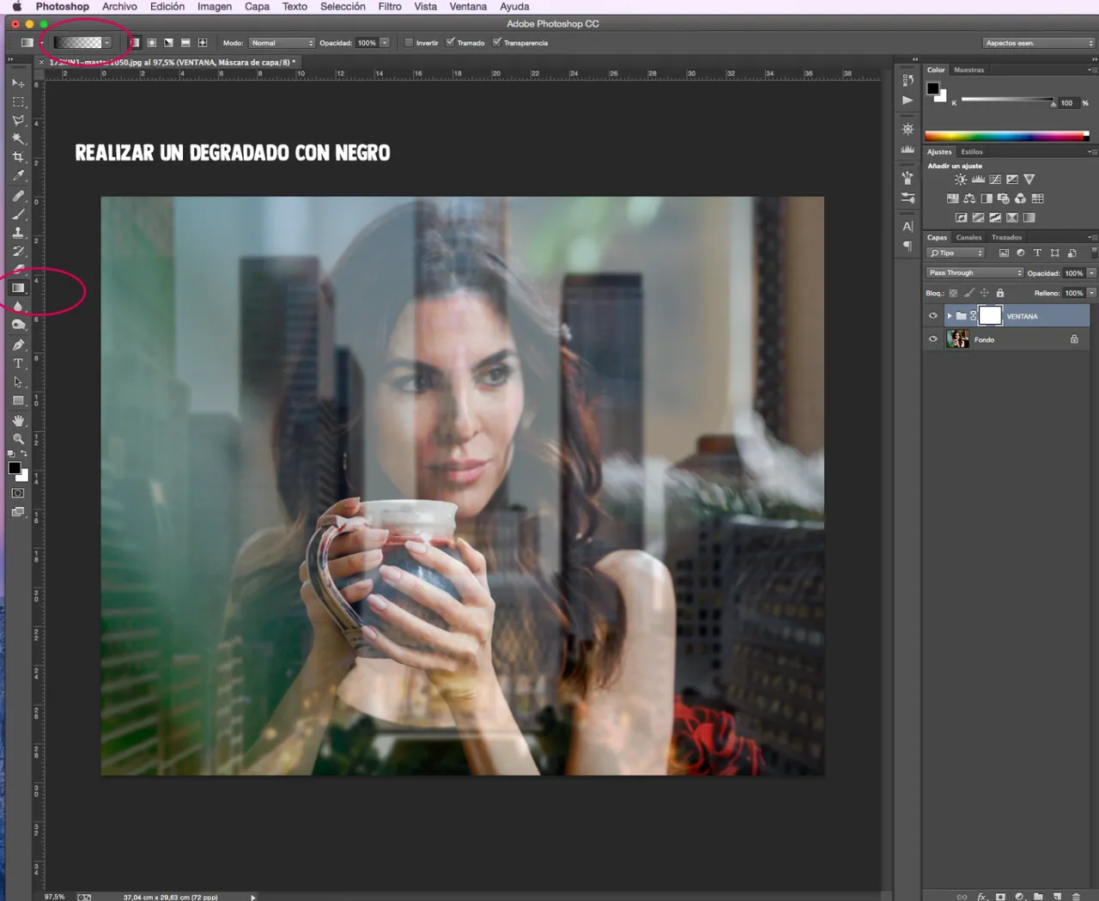Viewport: 1099px width, 901px height.
Task: Toggle Quick Mask mode
Action: point(18,493)
